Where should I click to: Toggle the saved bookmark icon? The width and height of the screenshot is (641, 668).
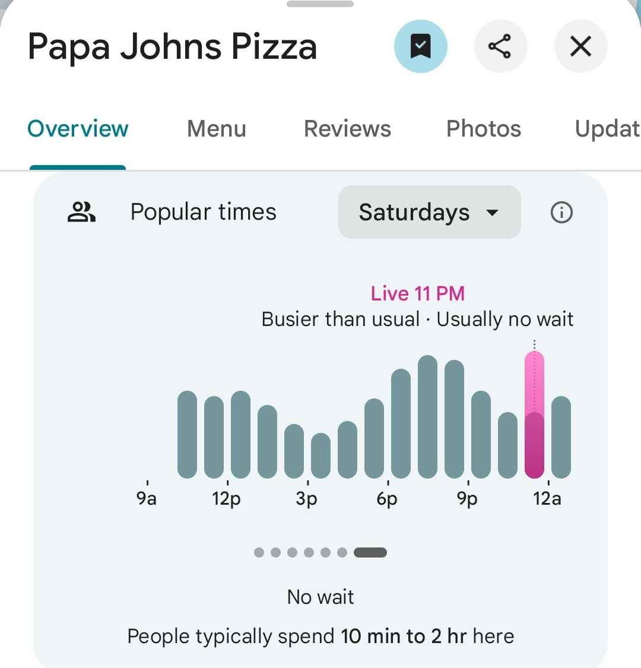point(420,46)
